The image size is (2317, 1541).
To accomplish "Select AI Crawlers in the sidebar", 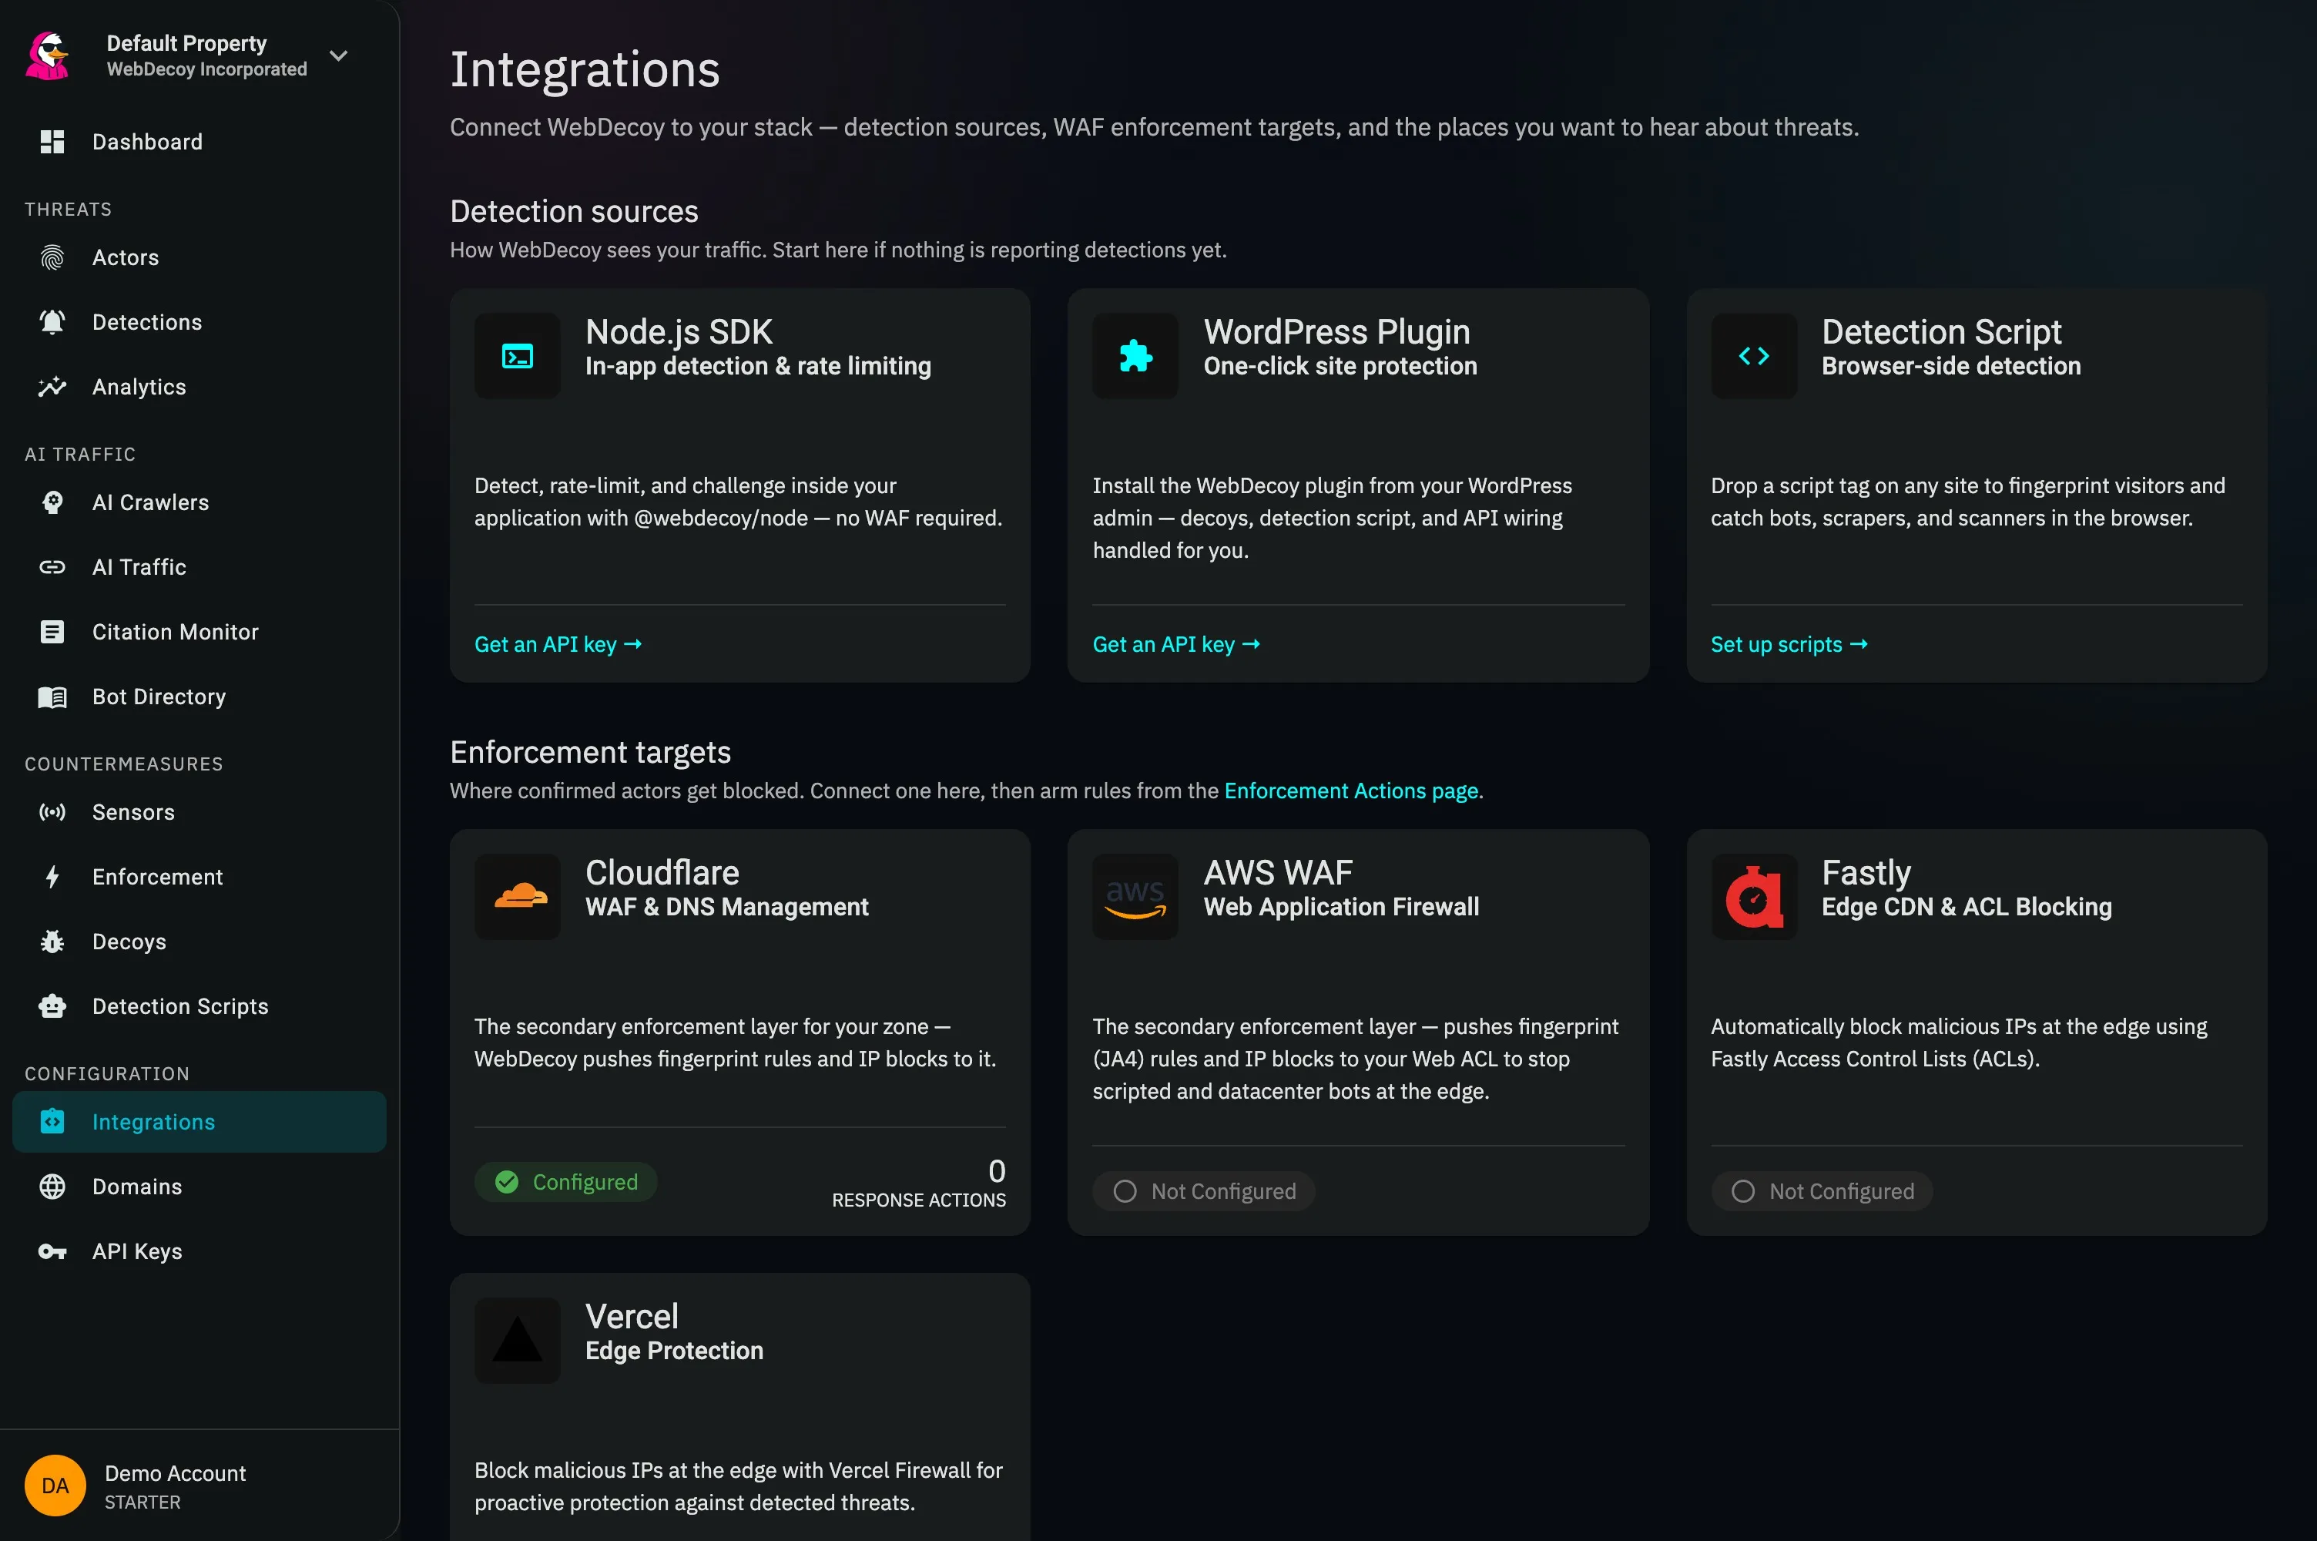I will [200, 502].
